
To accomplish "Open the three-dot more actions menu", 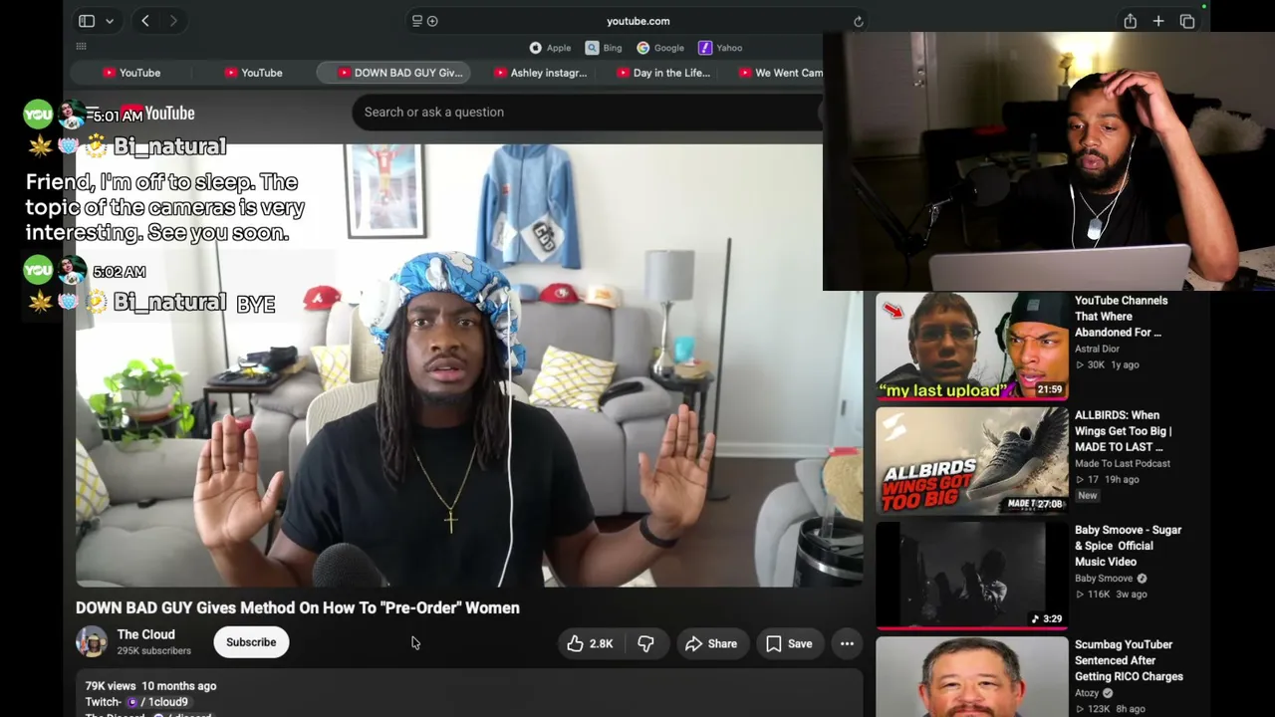I will point(847,643).
